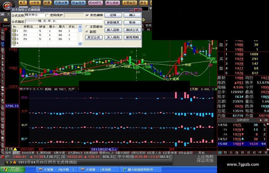Toggle the 彩色编辑 checkbox

87,15
